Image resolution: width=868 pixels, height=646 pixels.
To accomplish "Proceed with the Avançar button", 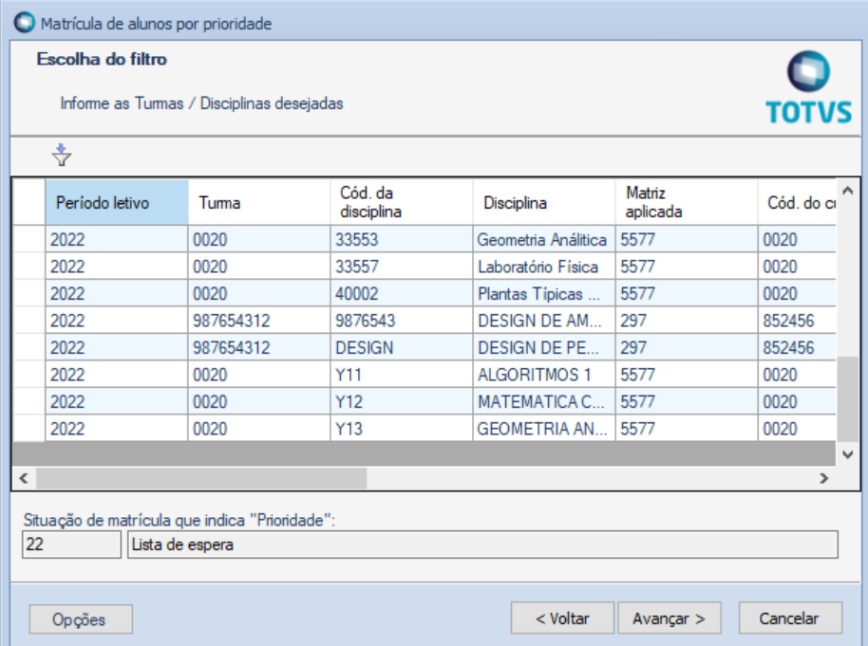I will (670, 618).
